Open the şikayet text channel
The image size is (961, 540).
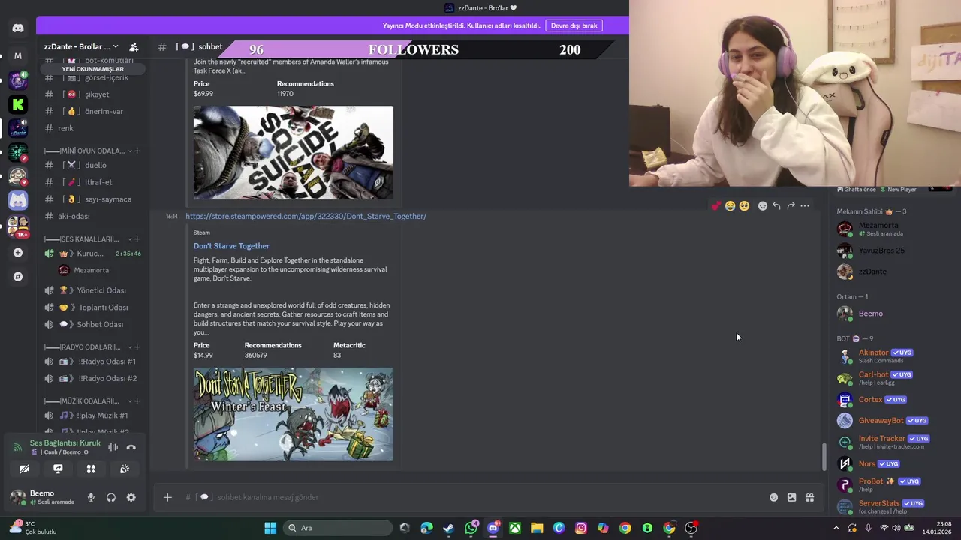coord(92,94)
